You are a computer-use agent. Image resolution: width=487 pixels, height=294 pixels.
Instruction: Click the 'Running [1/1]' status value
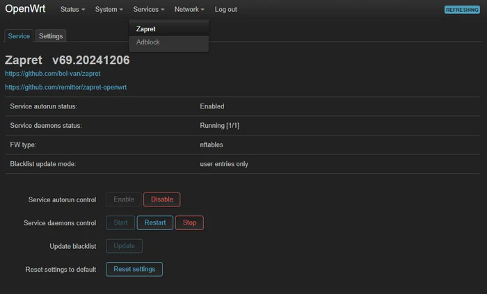[x=220, y=126]
